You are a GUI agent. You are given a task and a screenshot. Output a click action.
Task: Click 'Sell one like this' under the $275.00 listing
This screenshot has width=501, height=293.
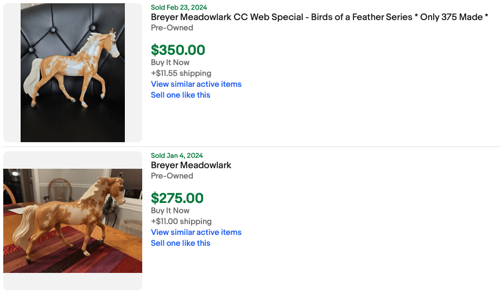pos(180,243)
